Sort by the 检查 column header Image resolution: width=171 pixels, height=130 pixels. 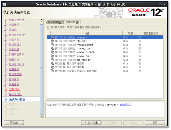(x=87, y=34)
